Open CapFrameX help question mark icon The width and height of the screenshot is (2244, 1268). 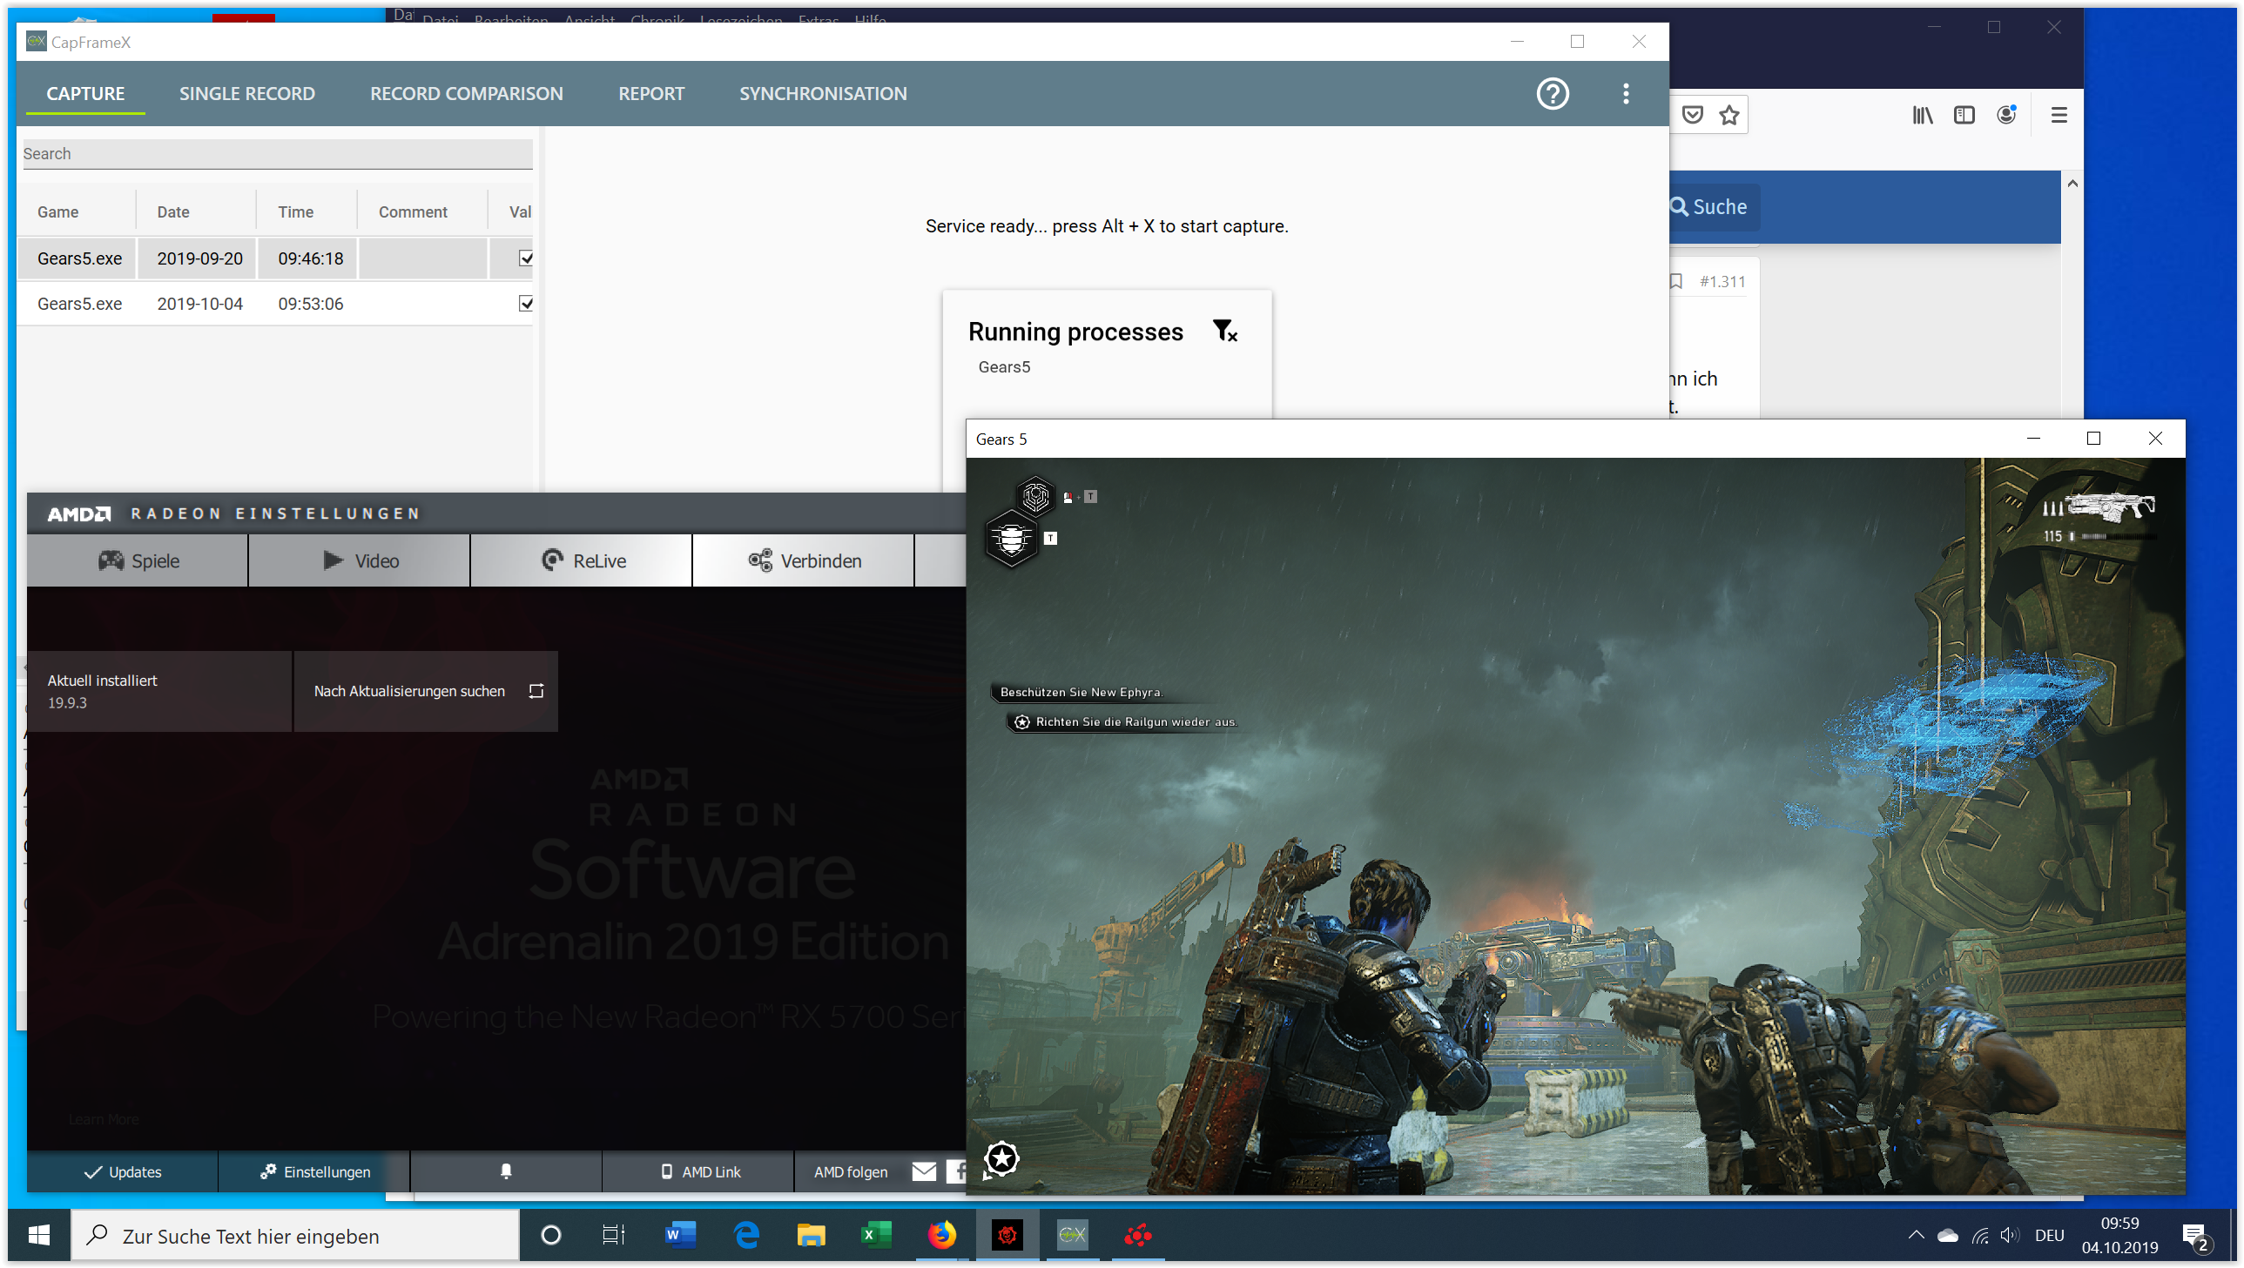pyautogui.click(x=1552, y=93)
